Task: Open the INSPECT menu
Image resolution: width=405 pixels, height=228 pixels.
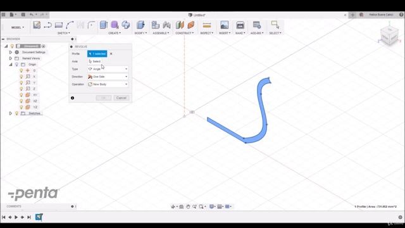Action: coord(207,33)
